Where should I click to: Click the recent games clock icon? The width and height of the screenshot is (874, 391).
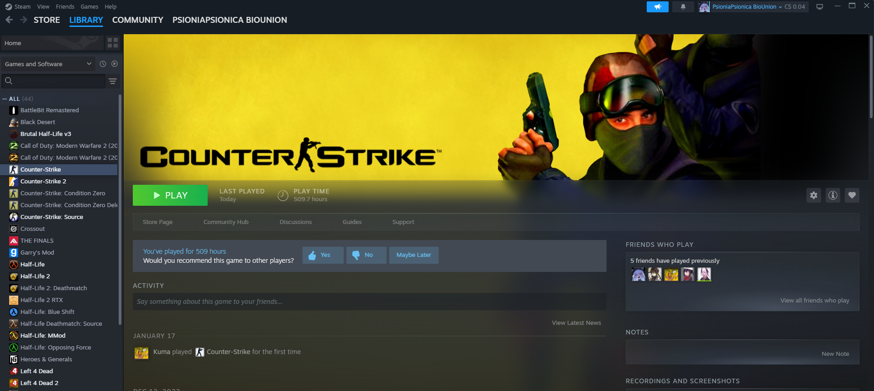(103, 64)
